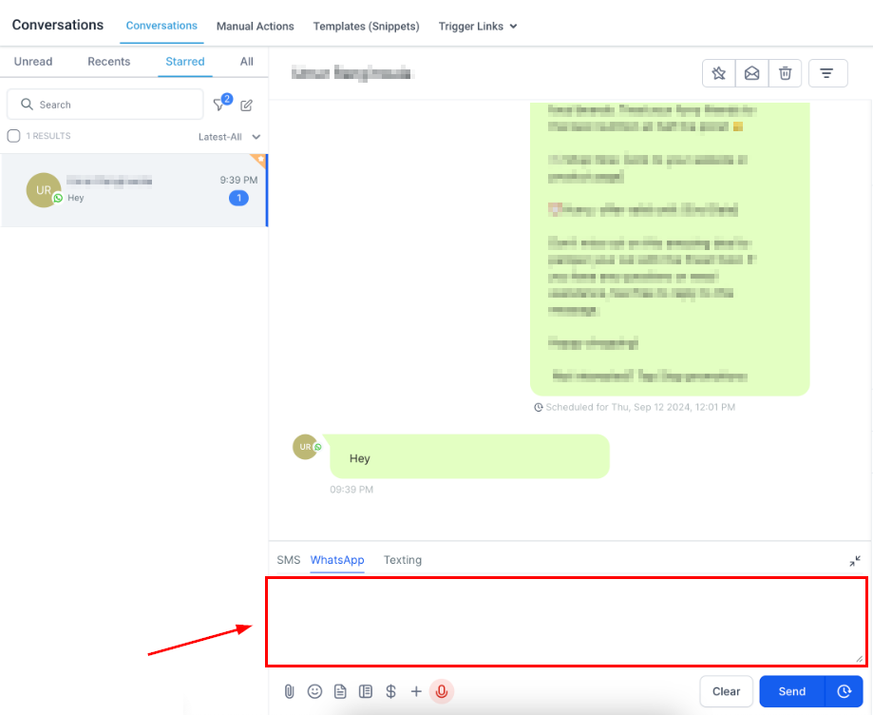Click the trash icon to delete conversation
Screen dimensions: 873x715
[785, 73]
